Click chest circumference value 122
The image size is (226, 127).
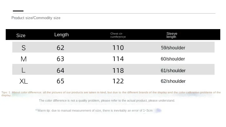118,81
